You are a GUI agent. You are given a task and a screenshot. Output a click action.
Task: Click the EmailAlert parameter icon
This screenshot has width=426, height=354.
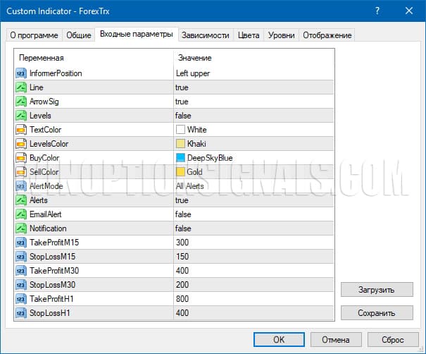[x=20, y=214]
